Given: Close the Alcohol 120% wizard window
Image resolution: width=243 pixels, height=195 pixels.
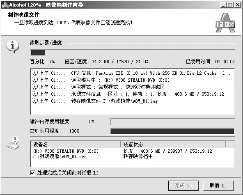Looking at the screenshot, I should (x=237, y=5).
